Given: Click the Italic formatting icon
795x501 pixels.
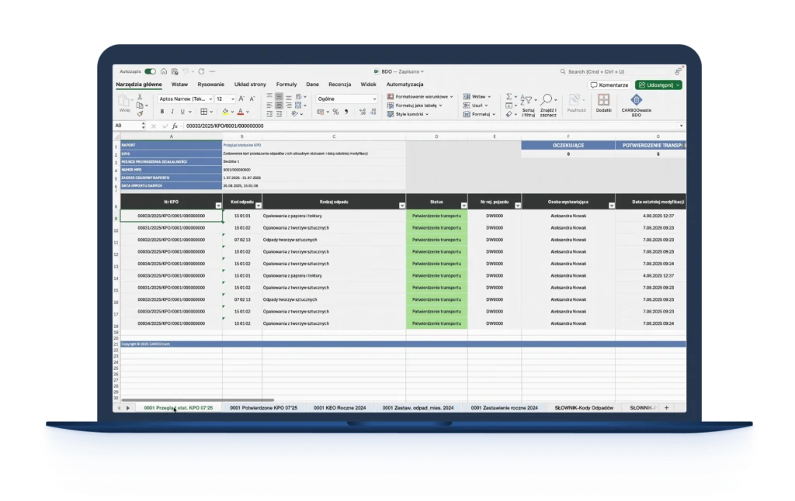Looking at the screenshot, I should (x=172, y=112).
